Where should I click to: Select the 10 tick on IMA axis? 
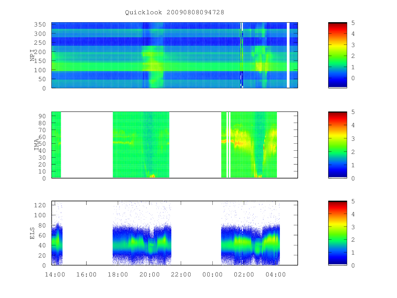point(43,171)
